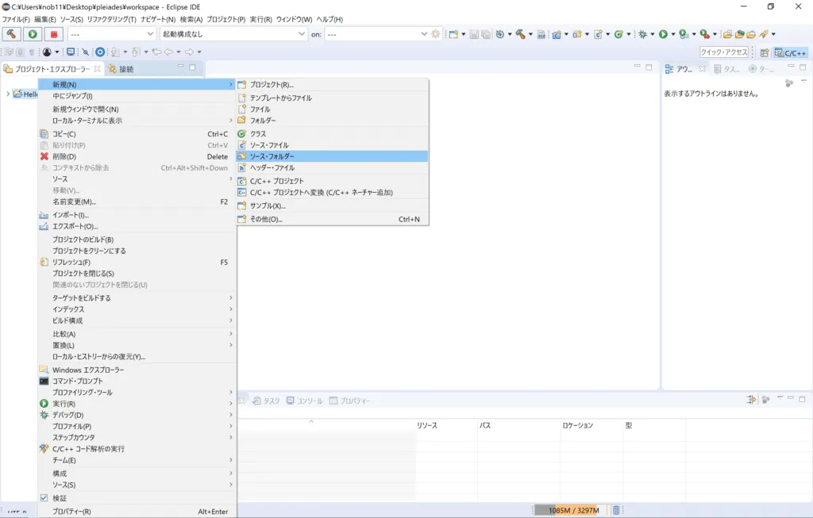Open the New wizard dropdown arrow
Image resolution: width=813 pixels, height=518 pixels.
[x=463, y=34]
